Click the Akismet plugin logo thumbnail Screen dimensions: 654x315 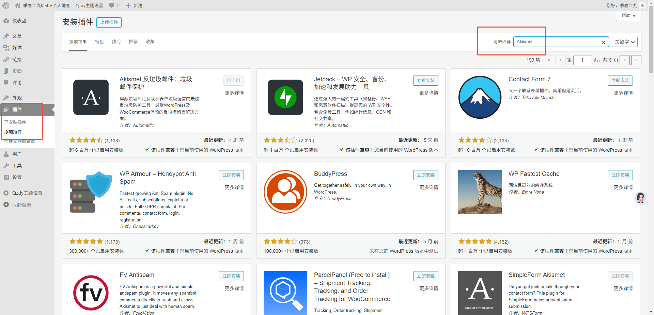click(x=91, y=97)
